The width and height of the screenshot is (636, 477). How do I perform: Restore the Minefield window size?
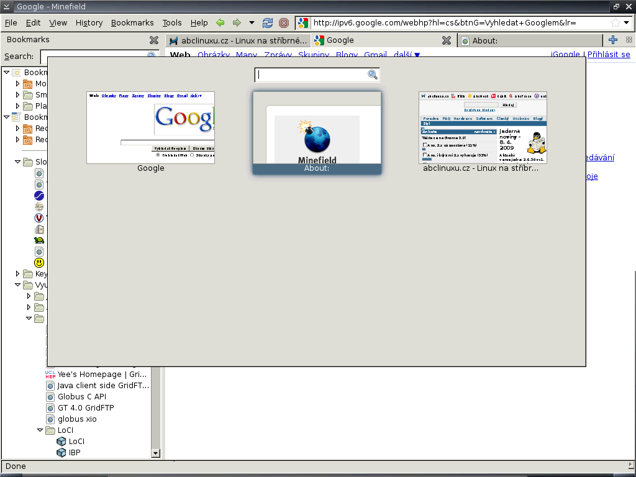616,6
